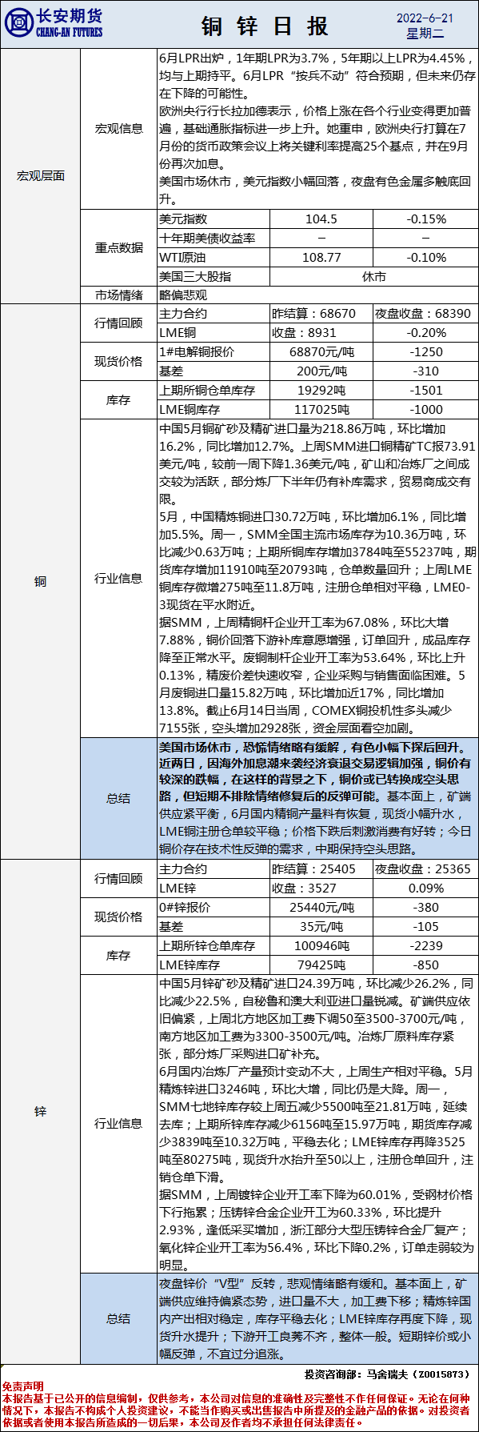Screen dimensions: 479x1432
Task: Click the 0#锌报价 25440元/吨 cell
Action: click(x=321, y=907)
